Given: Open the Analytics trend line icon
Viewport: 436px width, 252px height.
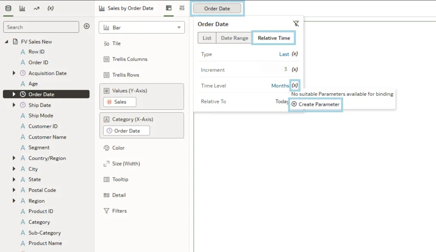Looking at the screenshot, I should pos(36,8).
